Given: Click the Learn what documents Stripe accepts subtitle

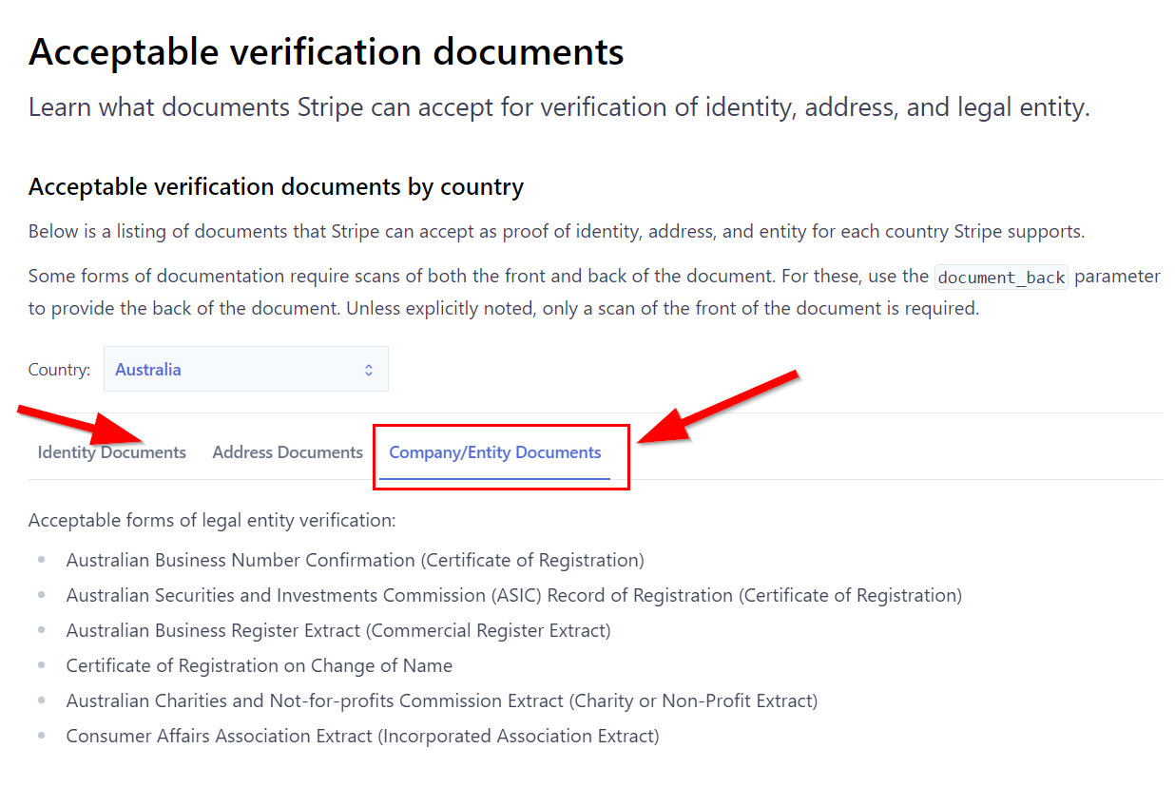Looking at the screenshot, I should point(559,107).
